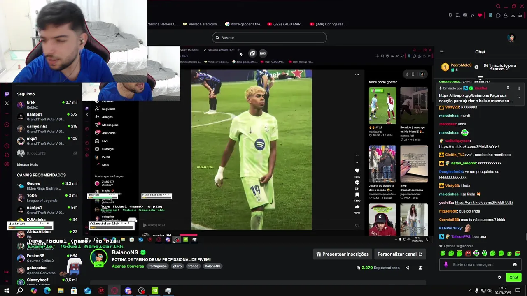Click the ad blocker shield icon
This screenshot has height=296, width=527.
pos(465,15)
